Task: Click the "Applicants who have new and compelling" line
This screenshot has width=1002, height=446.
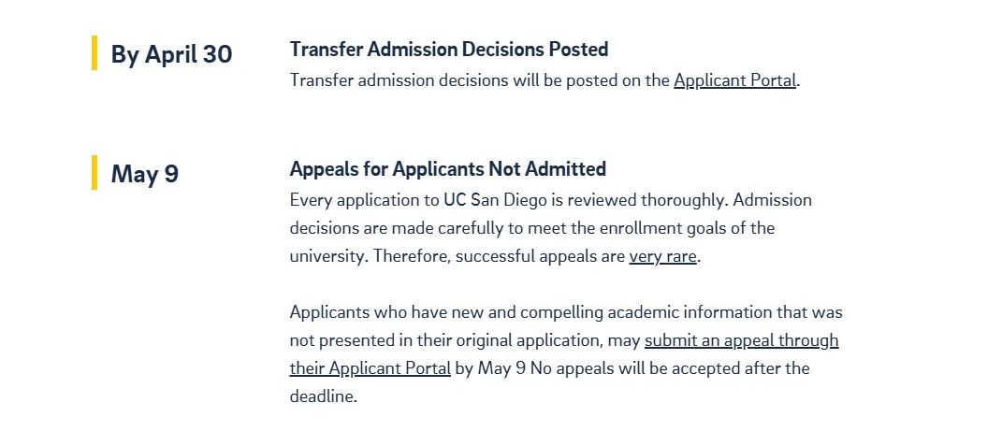Action: click(x=566, y=312)
